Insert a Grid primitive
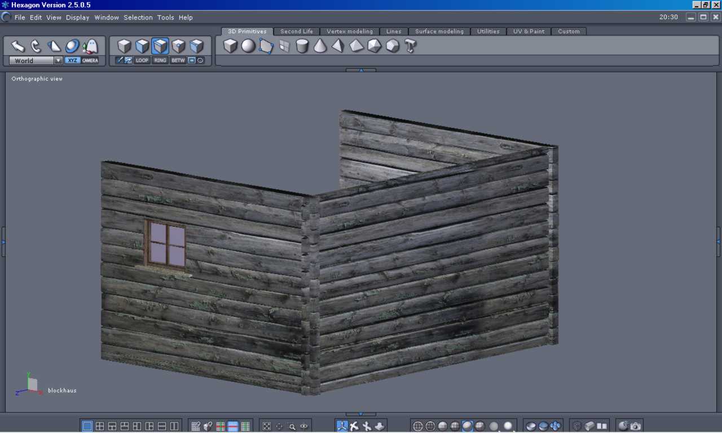This screenshot has width=722, height=433. tap(284, 46)
